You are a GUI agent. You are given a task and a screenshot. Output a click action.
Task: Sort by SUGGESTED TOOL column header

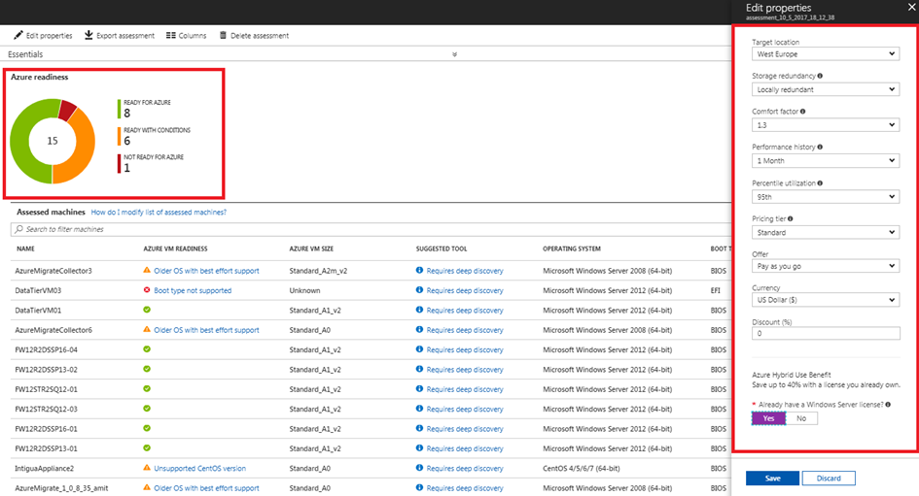(442, 248)
